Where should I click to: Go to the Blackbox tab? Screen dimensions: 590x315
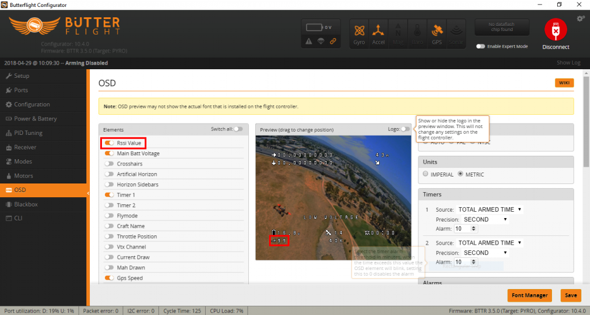26,204
